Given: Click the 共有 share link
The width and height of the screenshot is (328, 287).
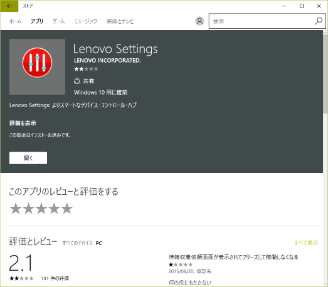Looking at the screenshot, I should coord(88,81).
